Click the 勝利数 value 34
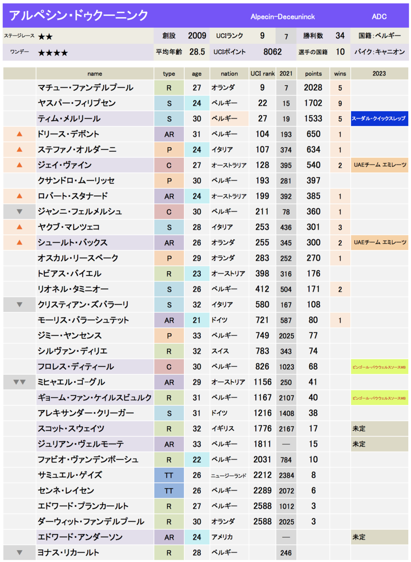411x562 pixels. click(340, 36)
